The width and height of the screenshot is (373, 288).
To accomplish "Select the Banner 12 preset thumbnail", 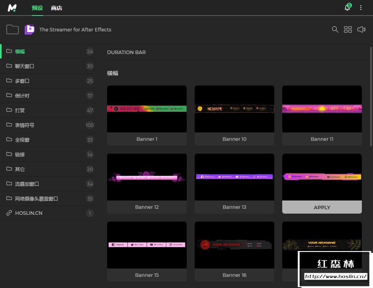I will pyautogui.click(x=146, y=177).
